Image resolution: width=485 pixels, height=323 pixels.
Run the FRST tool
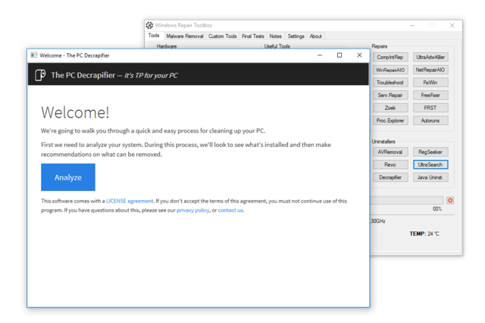click(430, 108)
